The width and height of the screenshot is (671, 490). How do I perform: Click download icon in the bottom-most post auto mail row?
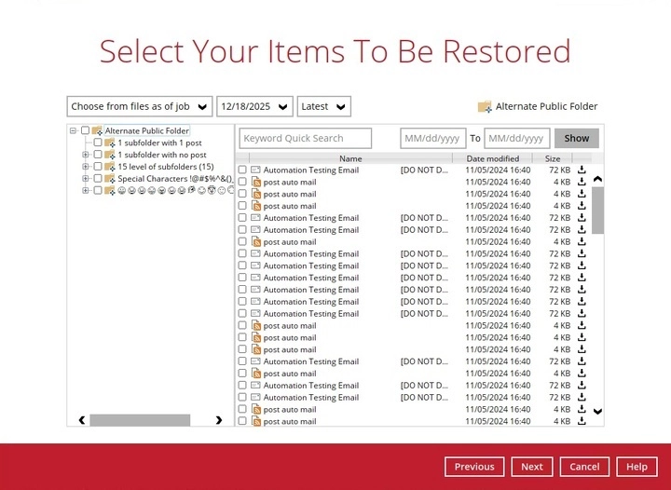[x=582, y=421]
